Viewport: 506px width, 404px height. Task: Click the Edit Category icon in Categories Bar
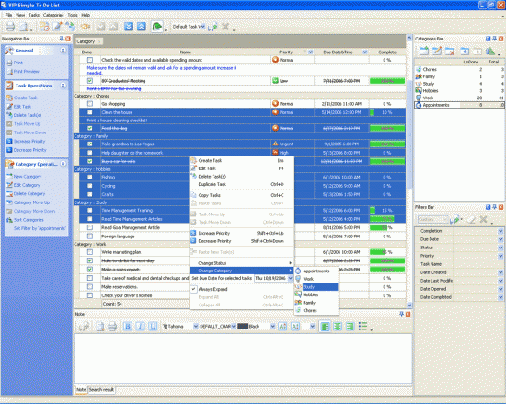pyautogui.click(x=437, y=51)
